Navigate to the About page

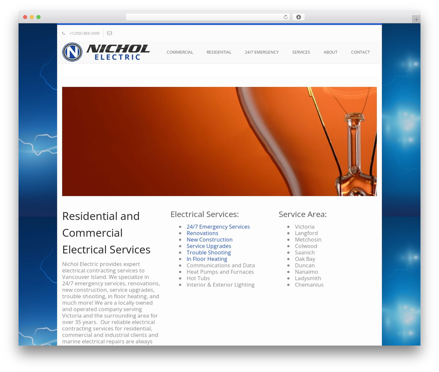(x=331, y=52)
